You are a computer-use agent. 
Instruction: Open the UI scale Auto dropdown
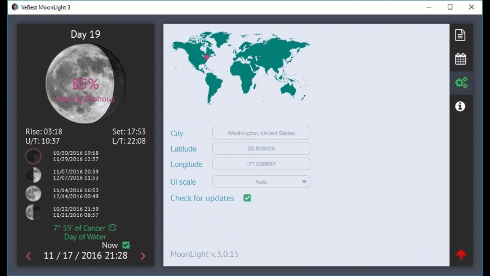point(261,181)
